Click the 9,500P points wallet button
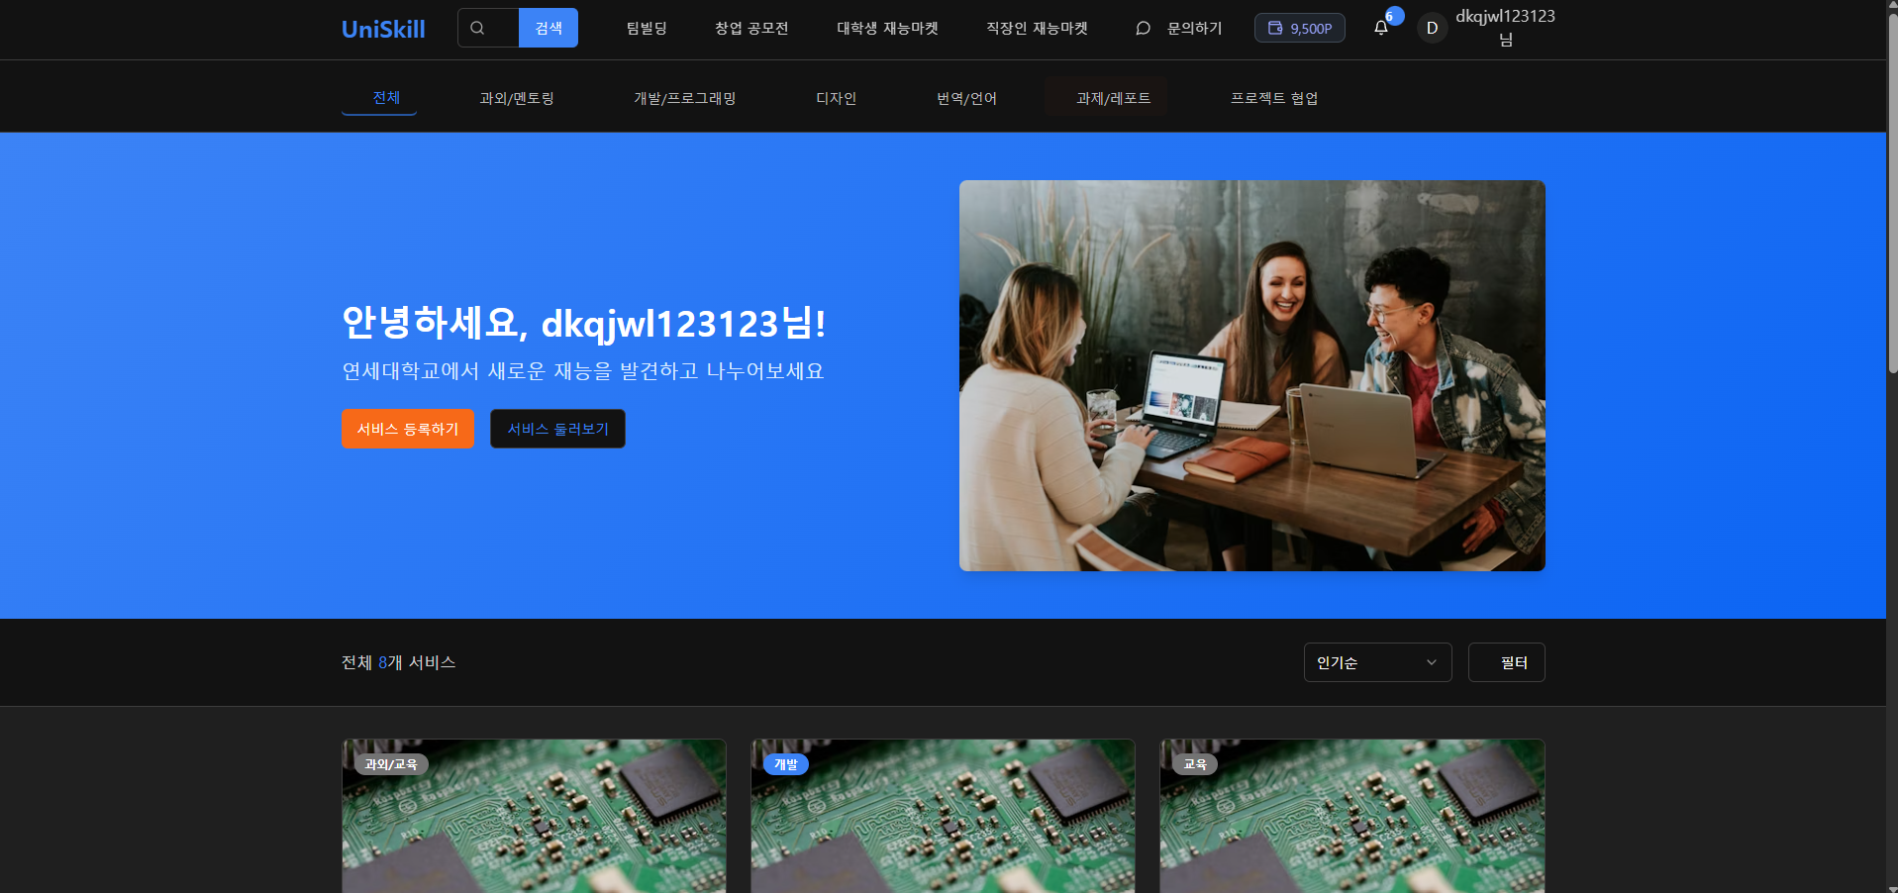Screen dimensions: 1898x893 (x=1300, y=28)
